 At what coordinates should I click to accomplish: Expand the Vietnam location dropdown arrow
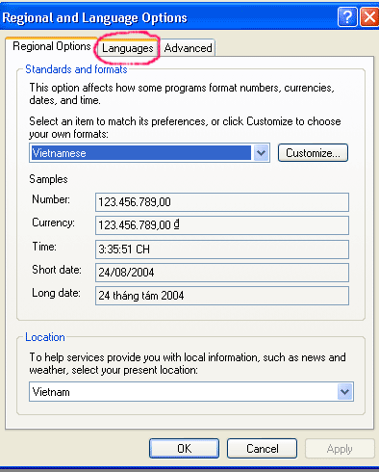click(345, 392)
